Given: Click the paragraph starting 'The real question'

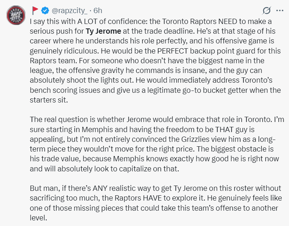Looking at the screenshot, I should (x=157, y=144).
